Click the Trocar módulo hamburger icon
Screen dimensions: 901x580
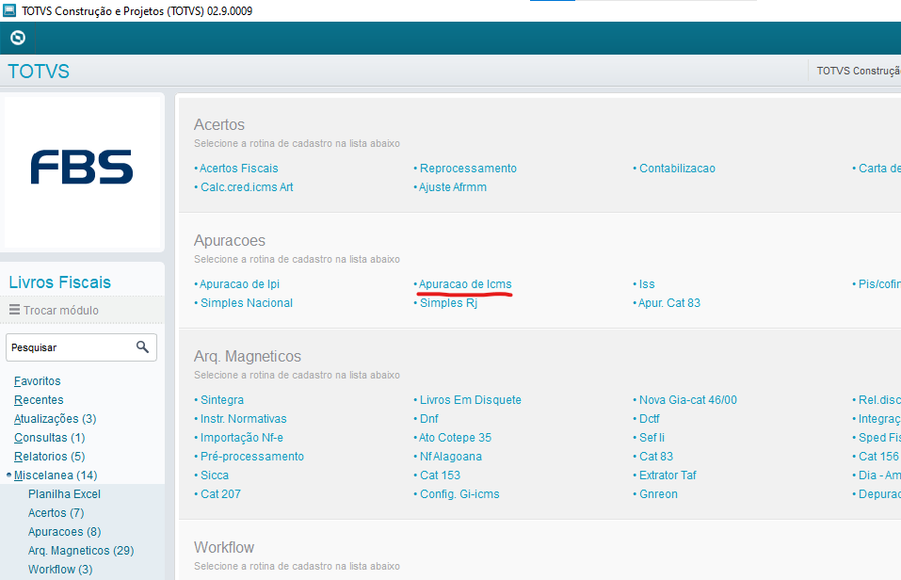(14, 310)
